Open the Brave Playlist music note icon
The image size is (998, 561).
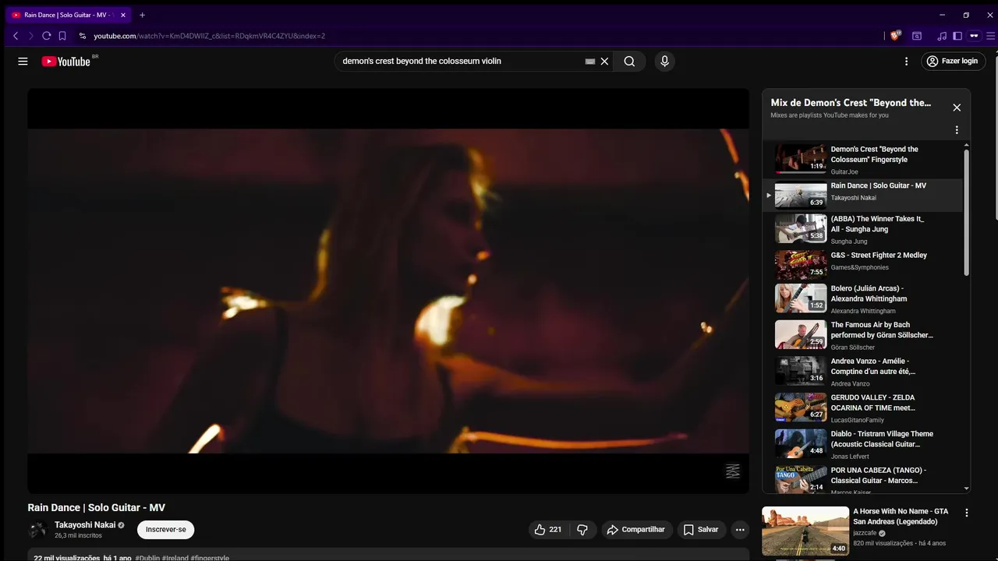[x=942, y=36]
